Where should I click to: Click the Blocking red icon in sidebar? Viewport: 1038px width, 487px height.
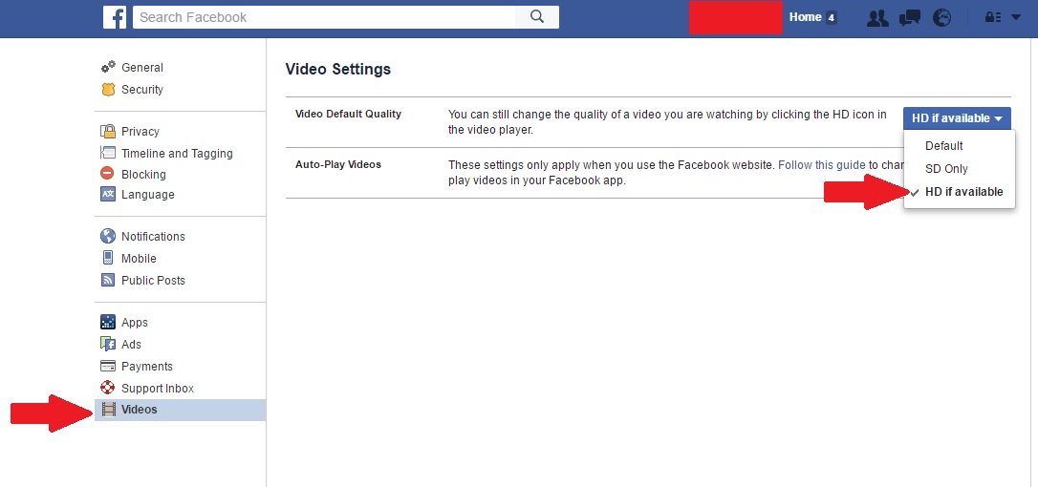(108, 174)
